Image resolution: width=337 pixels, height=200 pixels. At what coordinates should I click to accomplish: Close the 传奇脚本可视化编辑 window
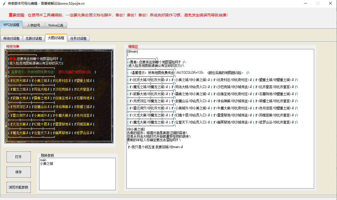click(x=330, y=3)
